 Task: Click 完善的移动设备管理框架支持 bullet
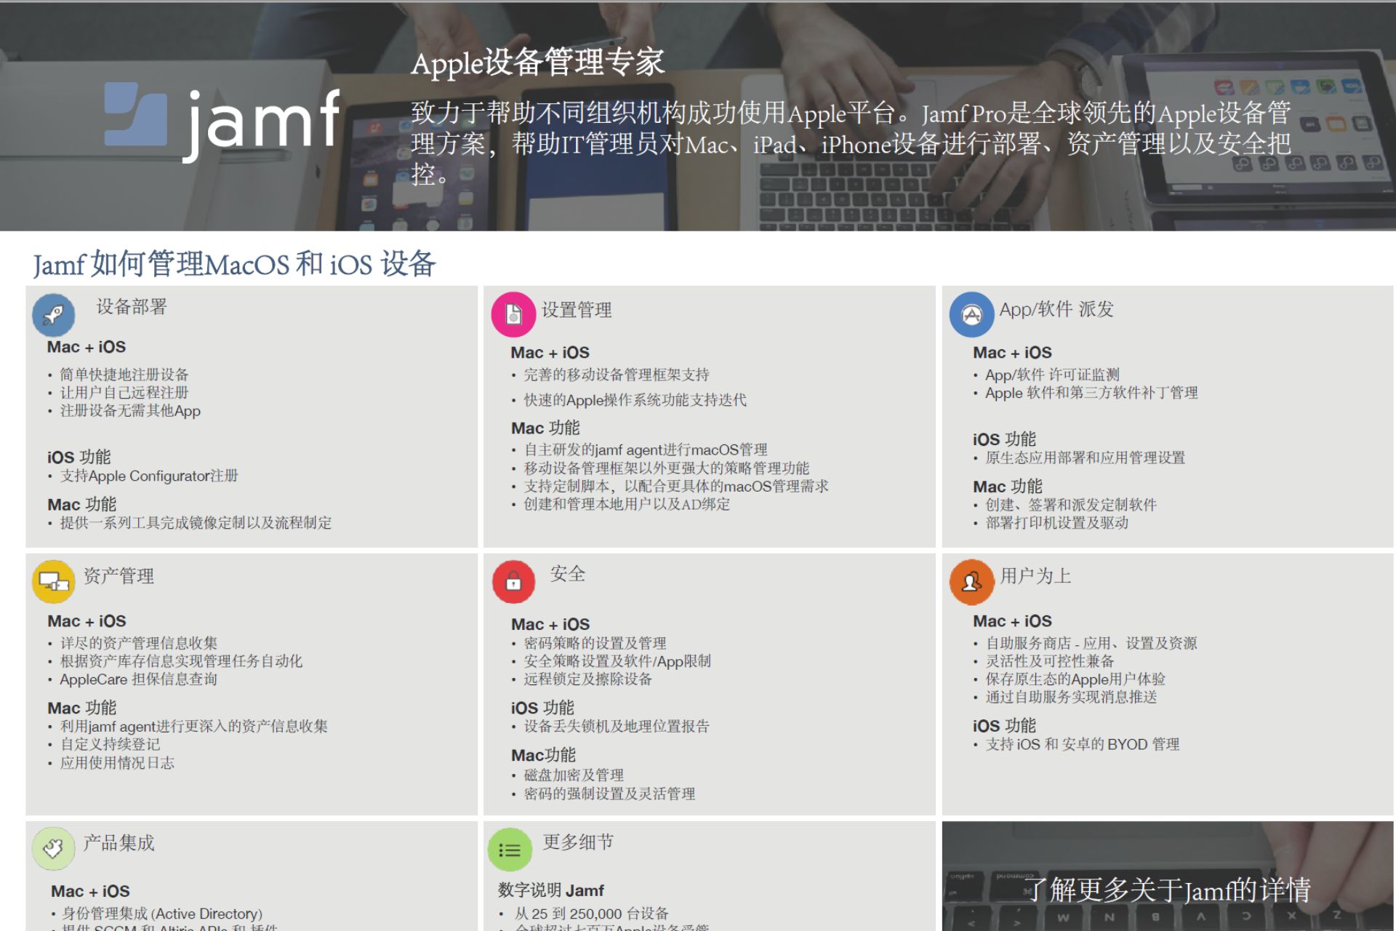(x=617, y=375)
